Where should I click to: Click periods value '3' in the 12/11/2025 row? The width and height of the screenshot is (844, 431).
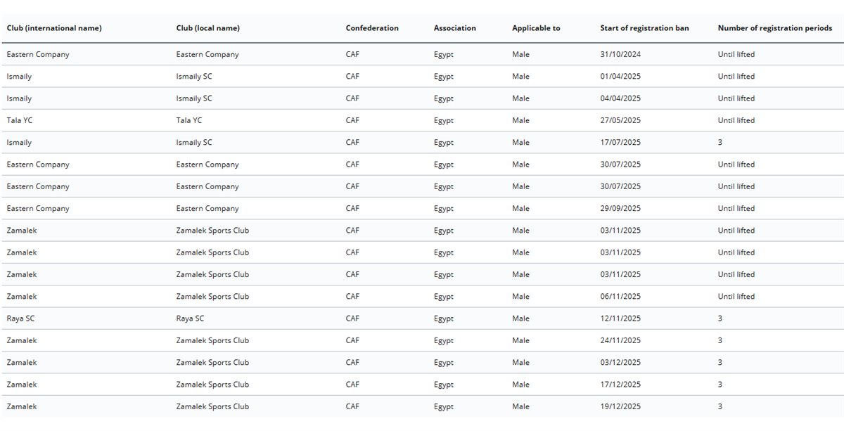[x=720, y=319]
